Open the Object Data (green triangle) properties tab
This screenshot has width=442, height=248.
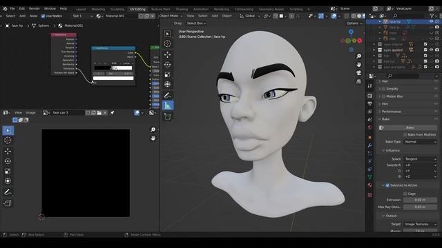tap(370, 177)
